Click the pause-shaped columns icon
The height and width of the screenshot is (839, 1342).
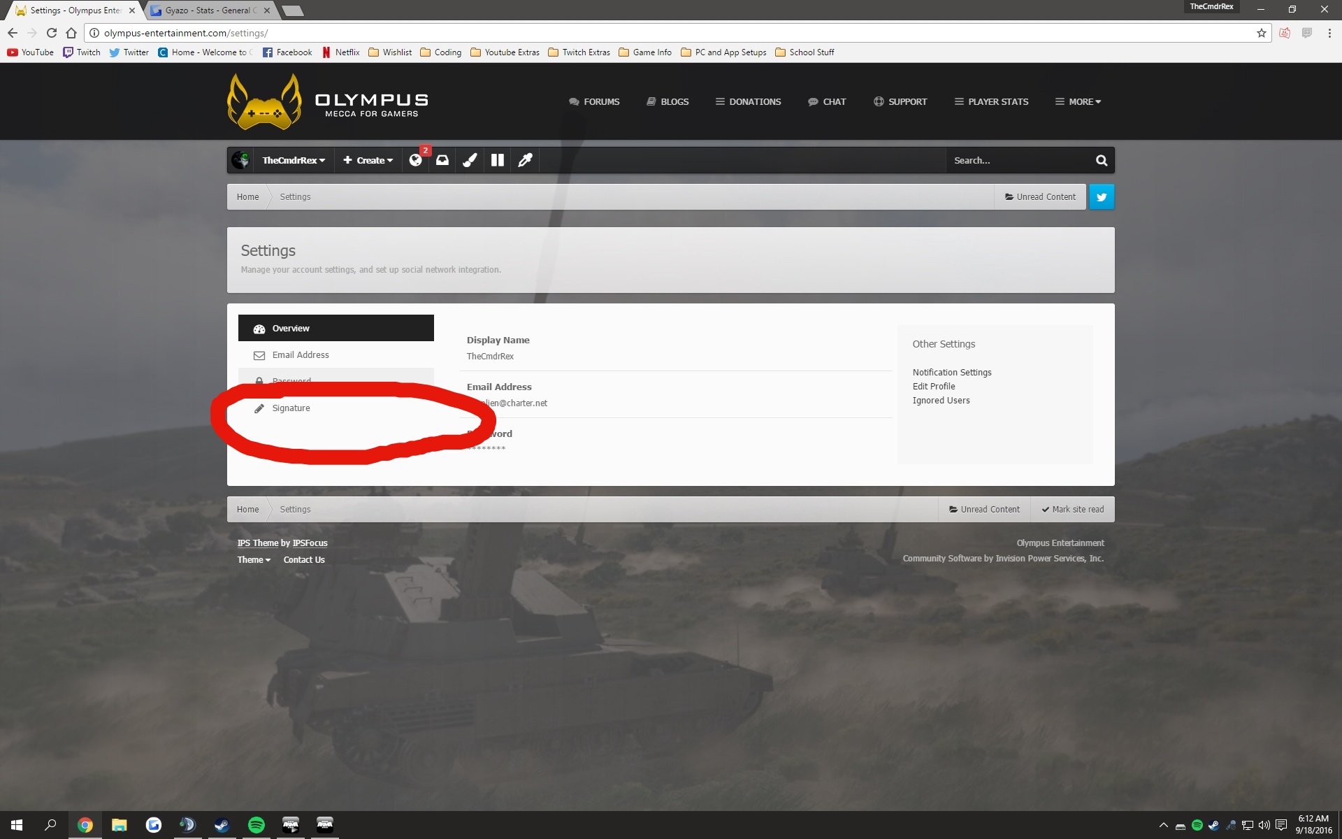pyautogui.click(x=498, y=160)
